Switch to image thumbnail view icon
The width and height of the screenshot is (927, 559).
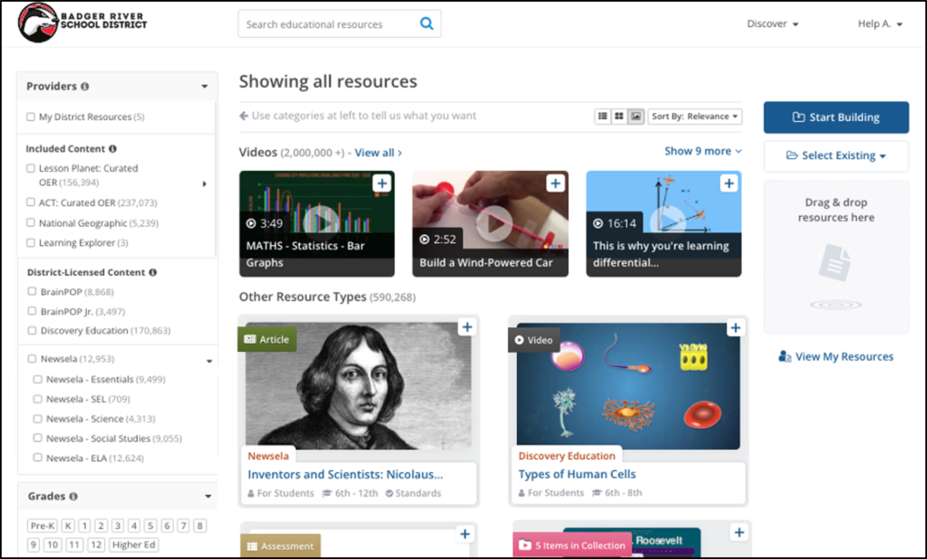tap(636, 117)
